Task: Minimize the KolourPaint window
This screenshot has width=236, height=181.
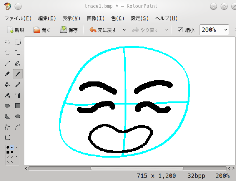Action: tap(214, 7)
